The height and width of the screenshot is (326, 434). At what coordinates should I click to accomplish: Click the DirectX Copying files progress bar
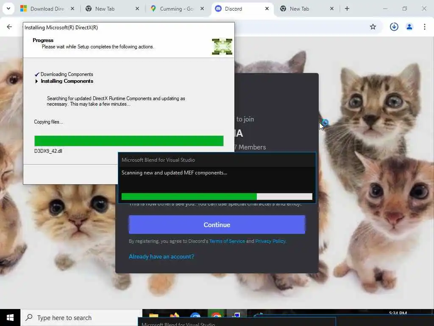129,141
